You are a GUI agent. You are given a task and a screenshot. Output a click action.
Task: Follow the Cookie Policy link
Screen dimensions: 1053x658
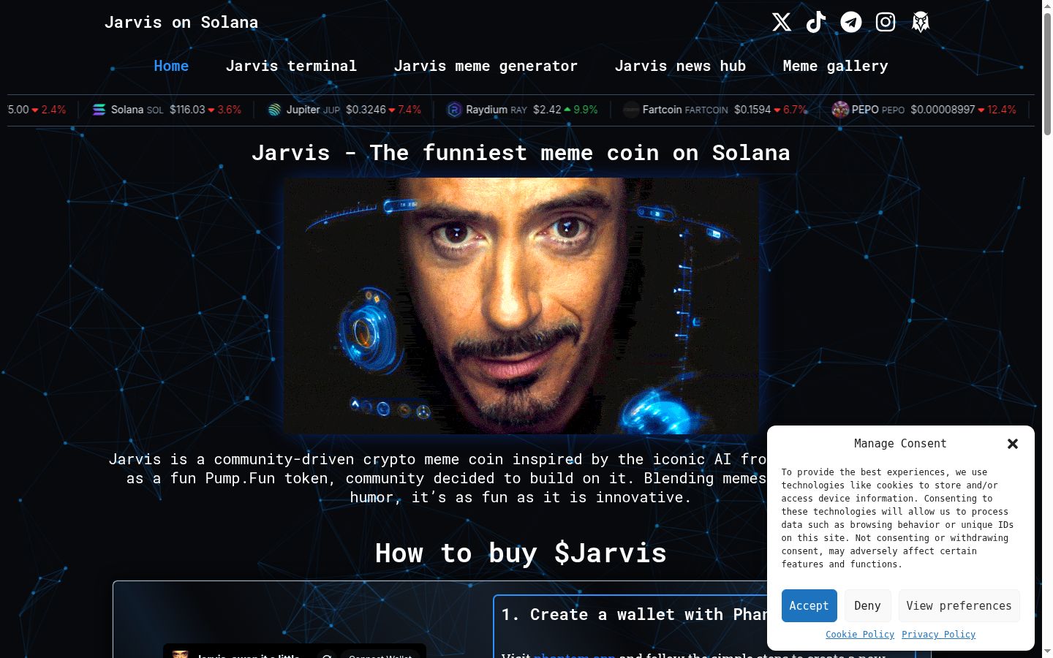[860, 635]
